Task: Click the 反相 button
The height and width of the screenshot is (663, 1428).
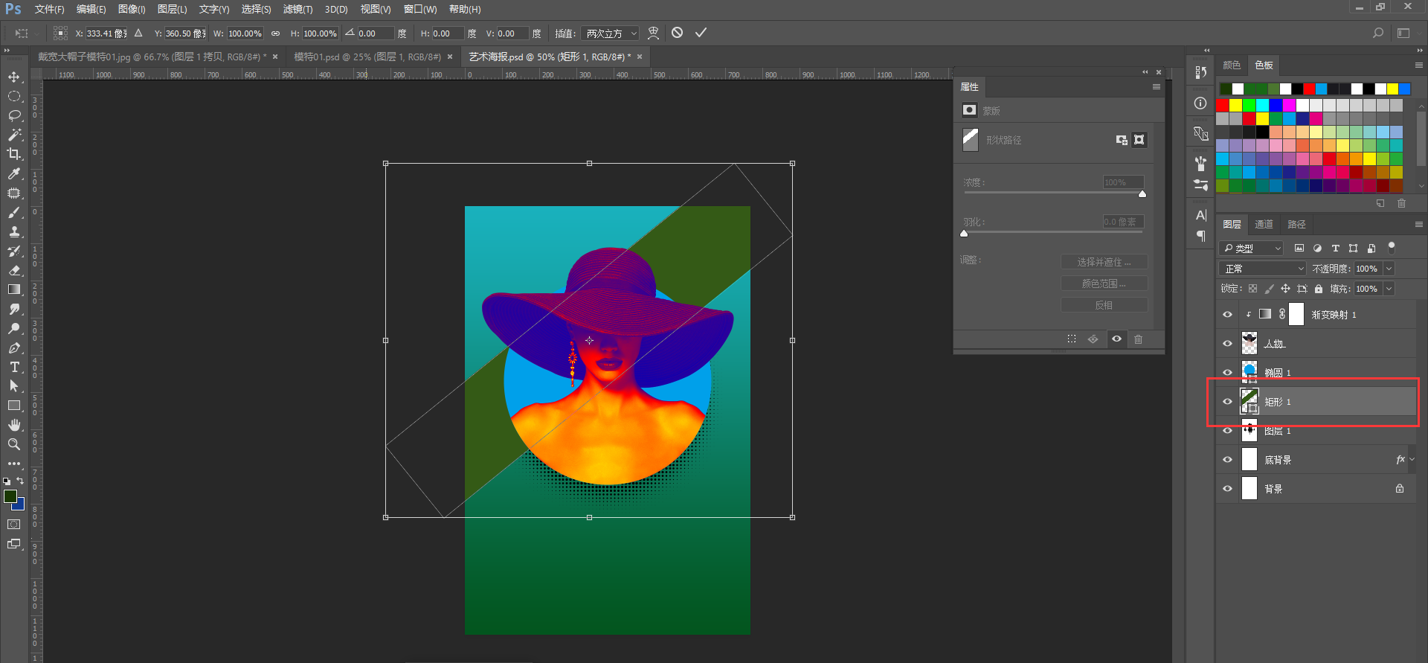Action: (1104, 305)
